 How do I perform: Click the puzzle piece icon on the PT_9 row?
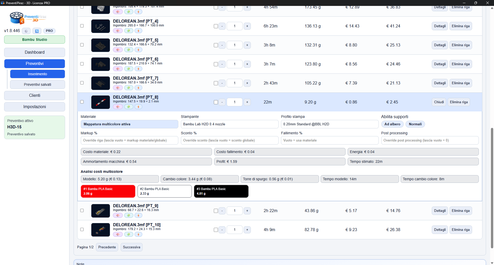point(129,215)
